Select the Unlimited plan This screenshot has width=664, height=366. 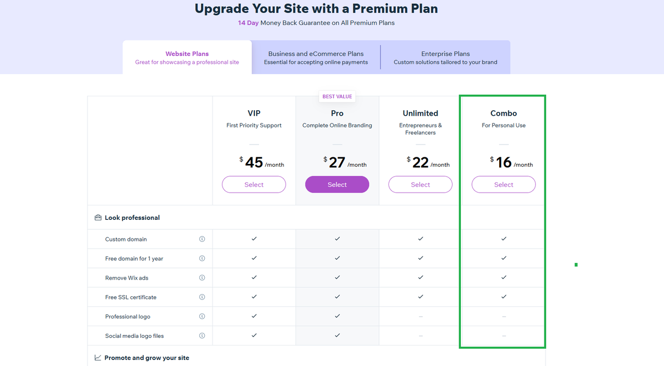pyautogui.click(x=421, y=184)
